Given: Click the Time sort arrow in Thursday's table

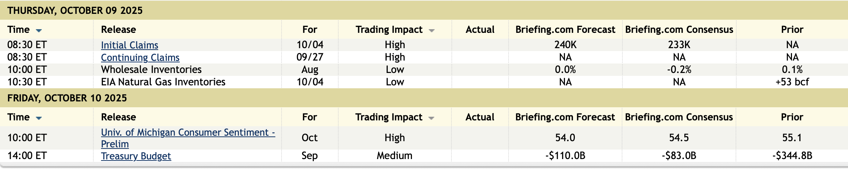Looking at the screenshot, I should point(39,30).
